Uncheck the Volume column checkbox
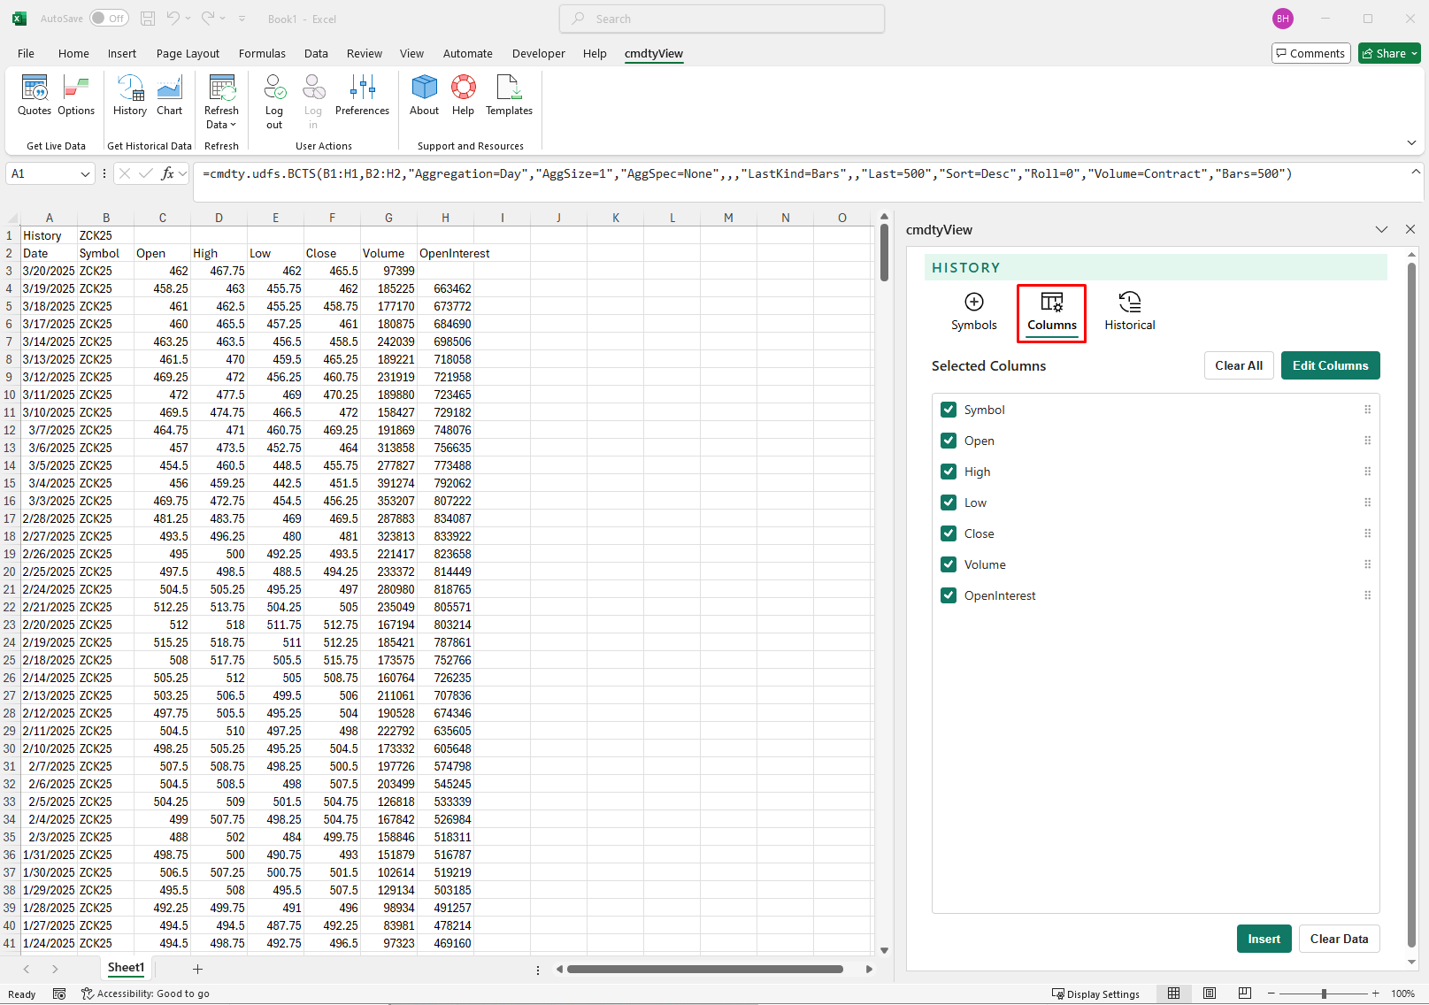This screenshot has width=1429, height=1005. point(949,564)
